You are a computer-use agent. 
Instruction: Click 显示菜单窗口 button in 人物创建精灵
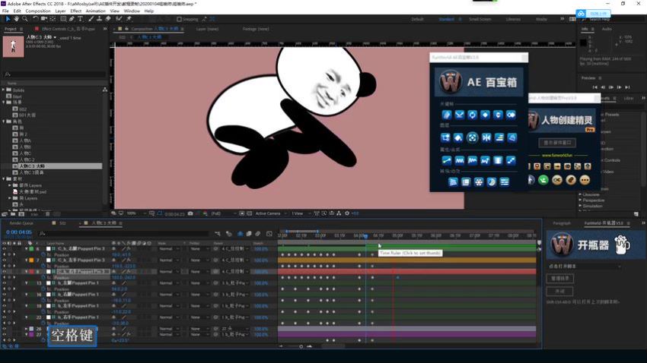point(557,143)
